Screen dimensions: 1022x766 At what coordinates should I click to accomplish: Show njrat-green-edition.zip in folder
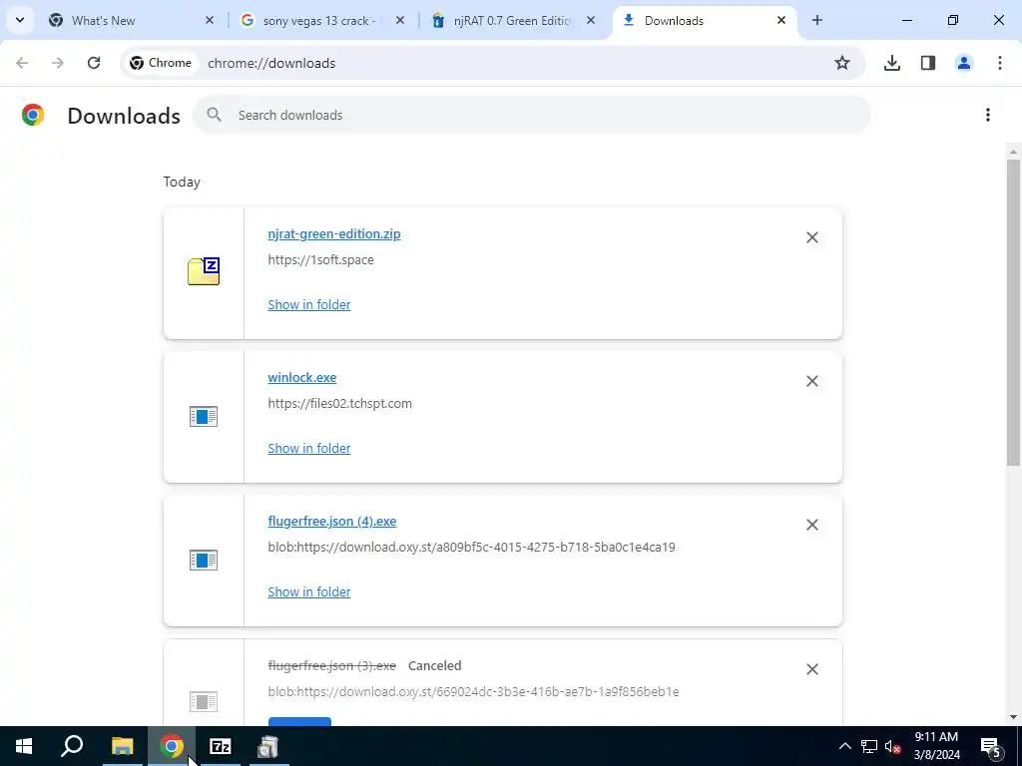pyautogui.click(x=309, y=305)
